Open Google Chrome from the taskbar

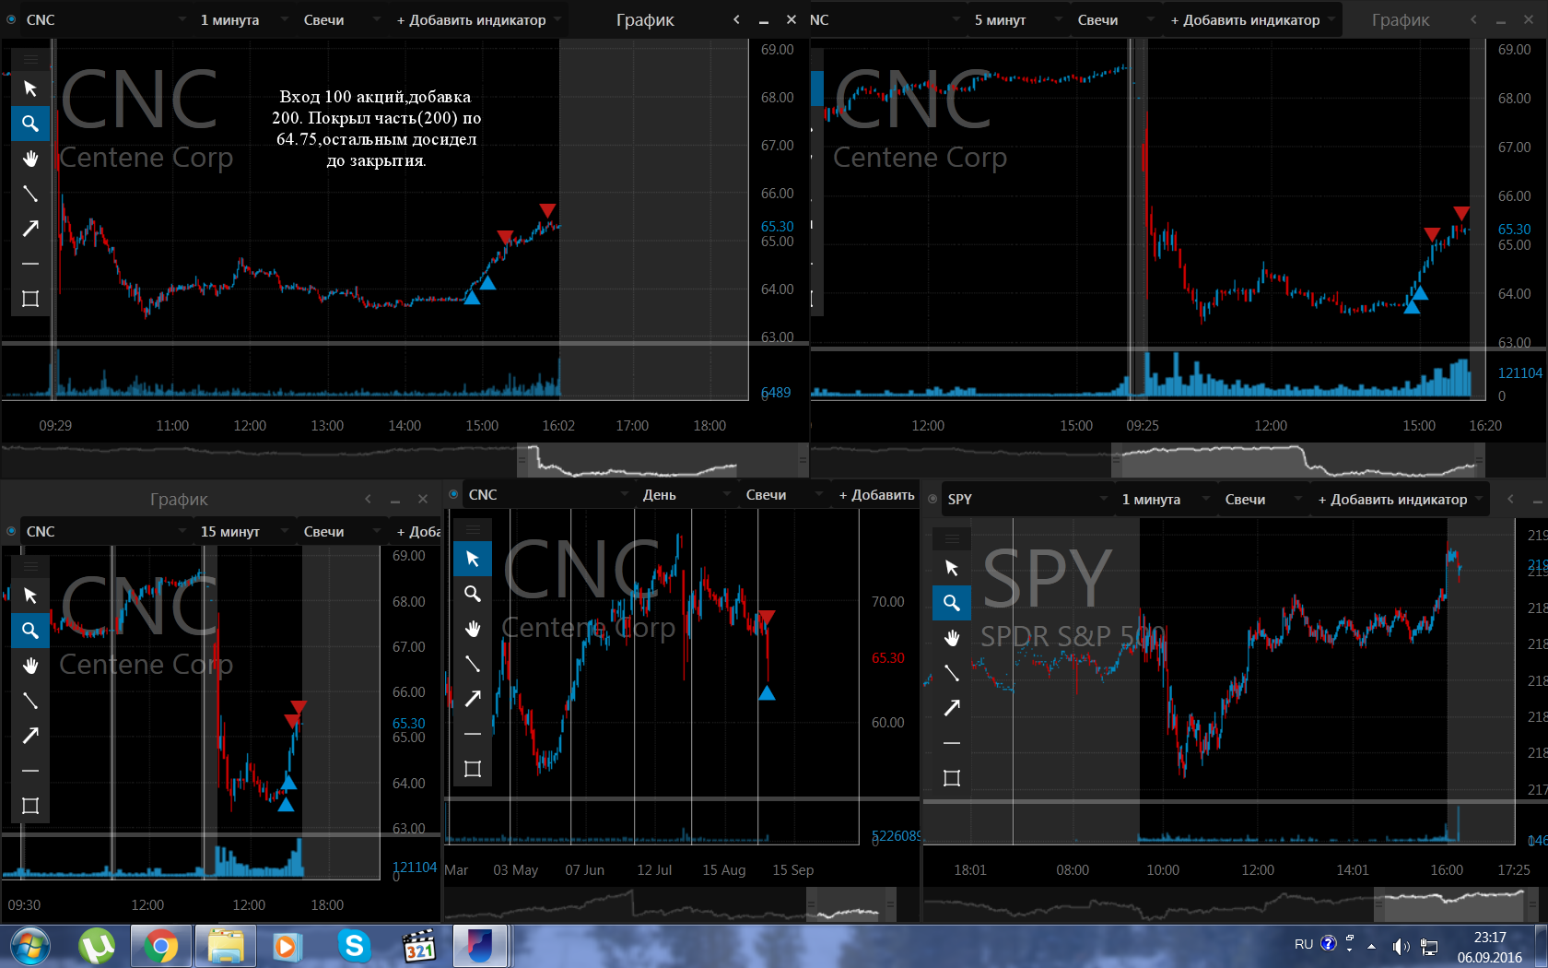[x=160, y=946]
